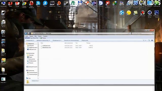Launch the Skype desktop icon

point(38,4)
